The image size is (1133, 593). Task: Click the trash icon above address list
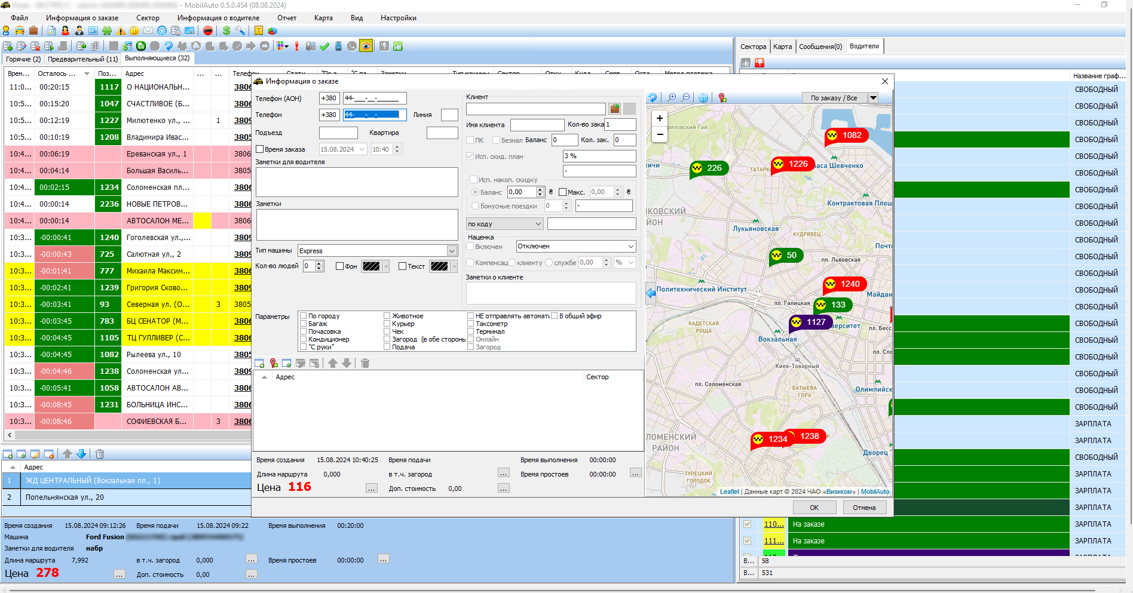(x=365, y=363)
